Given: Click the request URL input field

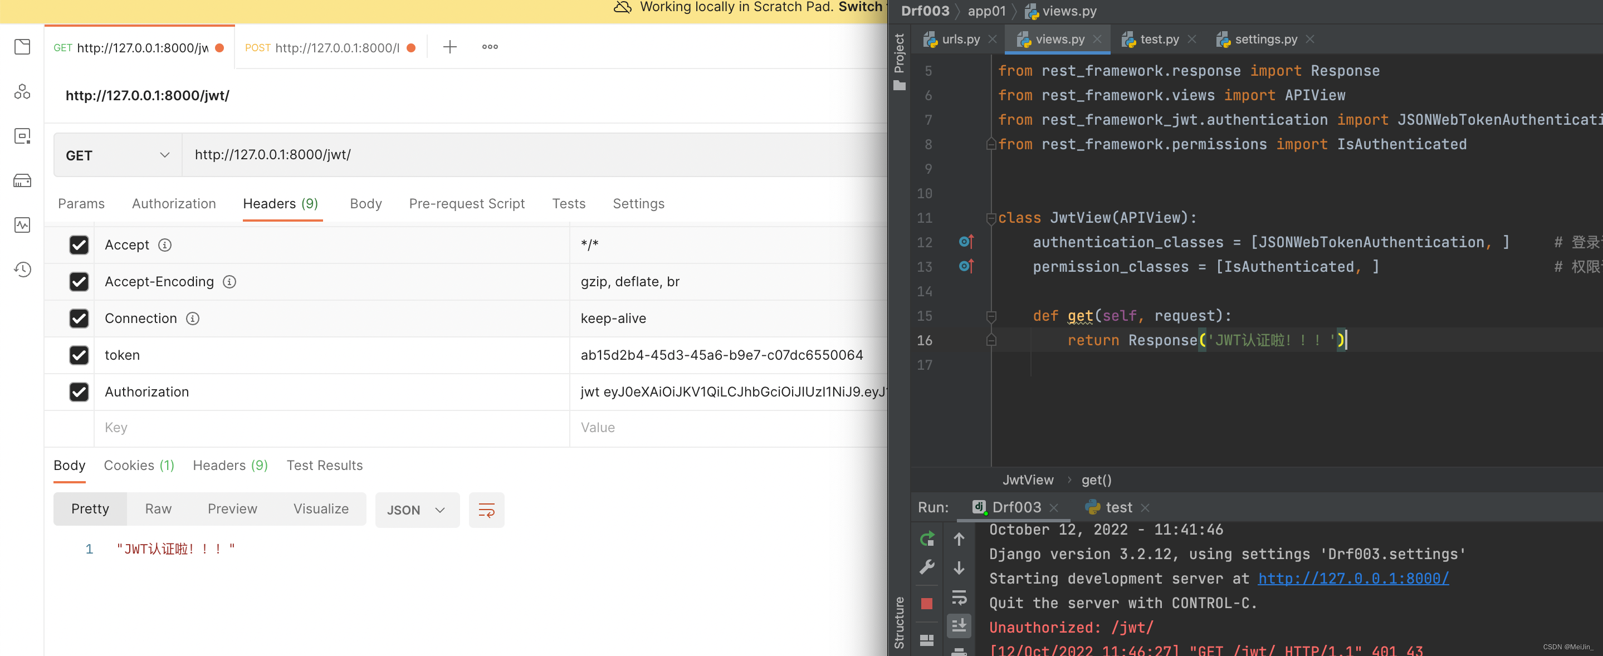Looking at the screenshot, I should 535,155.
